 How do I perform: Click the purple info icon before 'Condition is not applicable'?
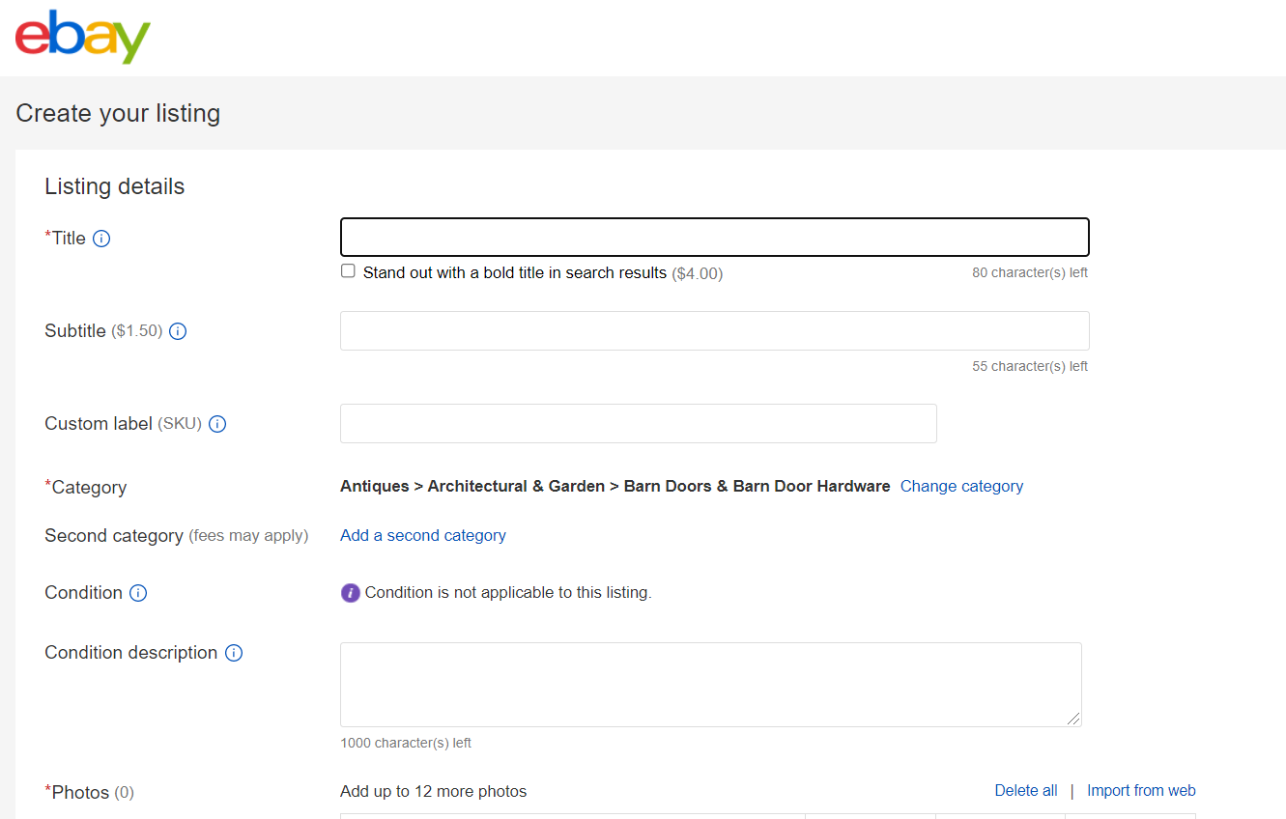[x=351, y=593]
